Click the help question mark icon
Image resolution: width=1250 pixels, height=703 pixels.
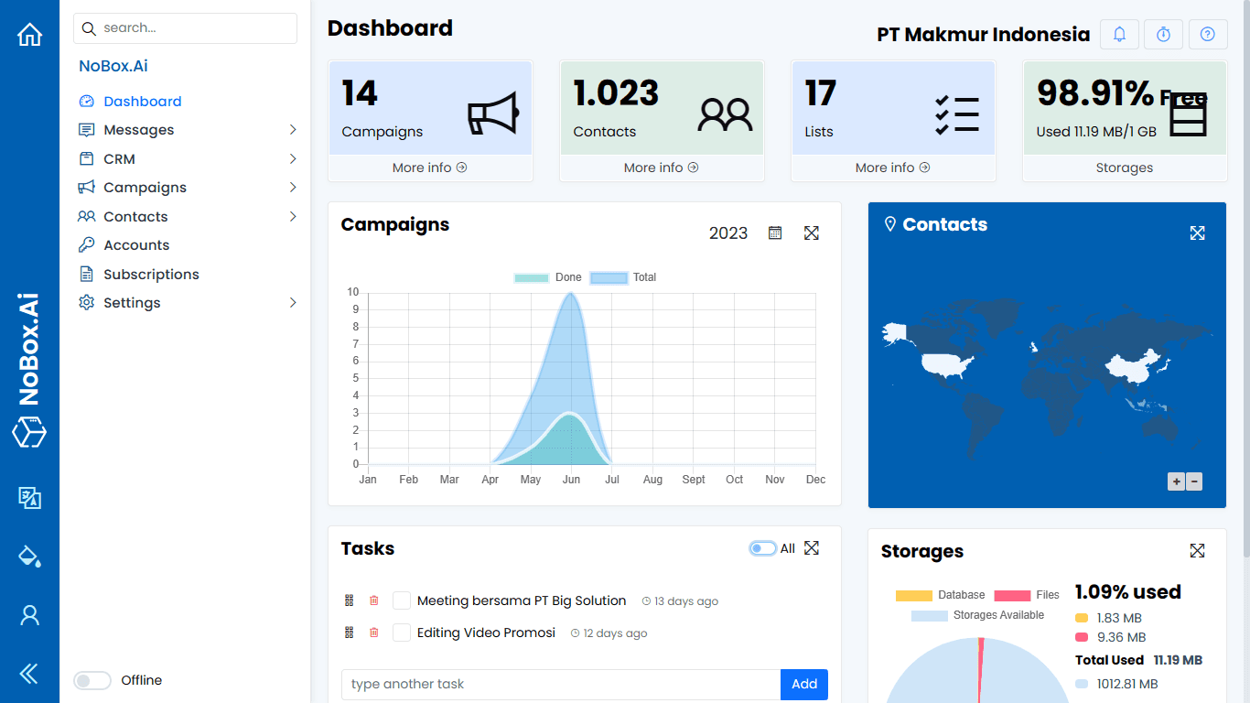[x=1208, y=34]
